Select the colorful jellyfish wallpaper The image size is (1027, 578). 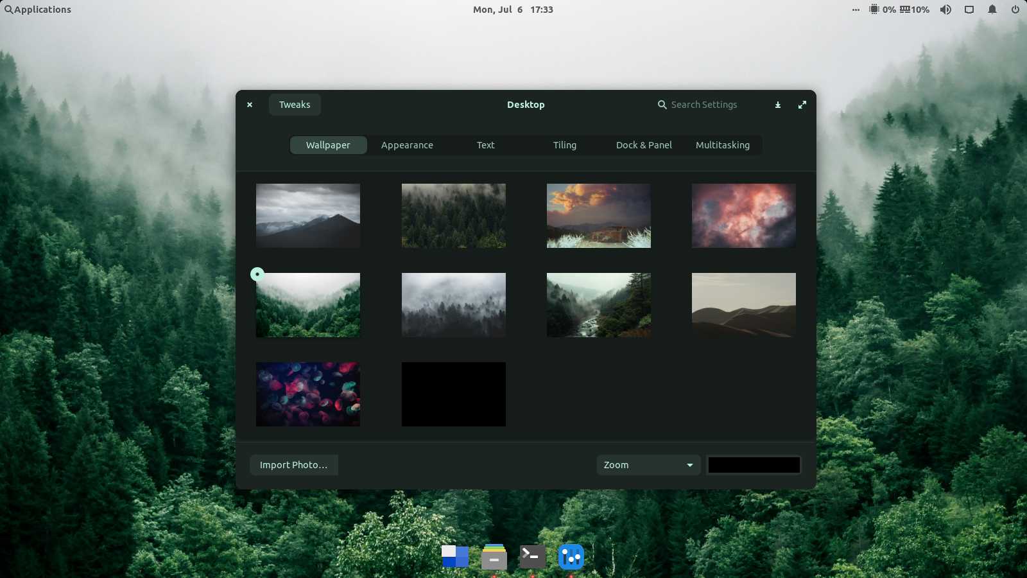coord(308,394)
